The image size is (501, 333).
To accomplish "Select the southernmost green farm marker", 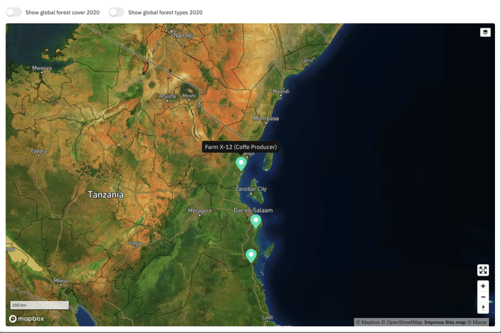I will (x=251, y=255).
